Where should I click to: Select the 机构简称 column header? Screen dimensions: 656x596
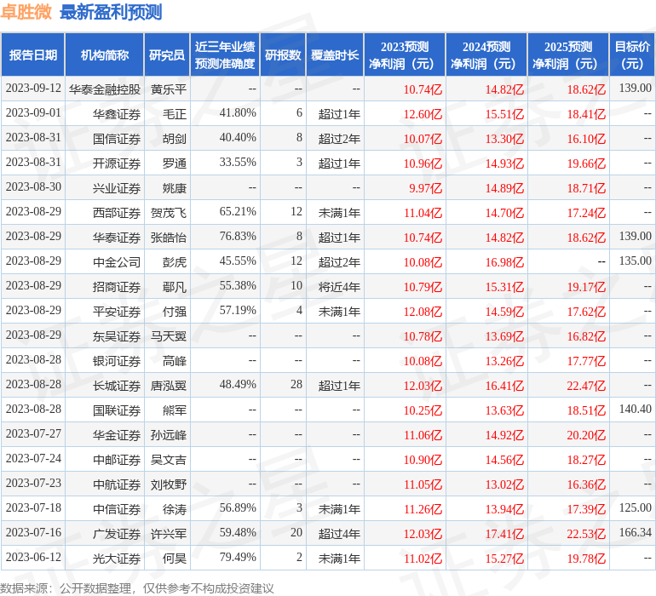[105, 54]
